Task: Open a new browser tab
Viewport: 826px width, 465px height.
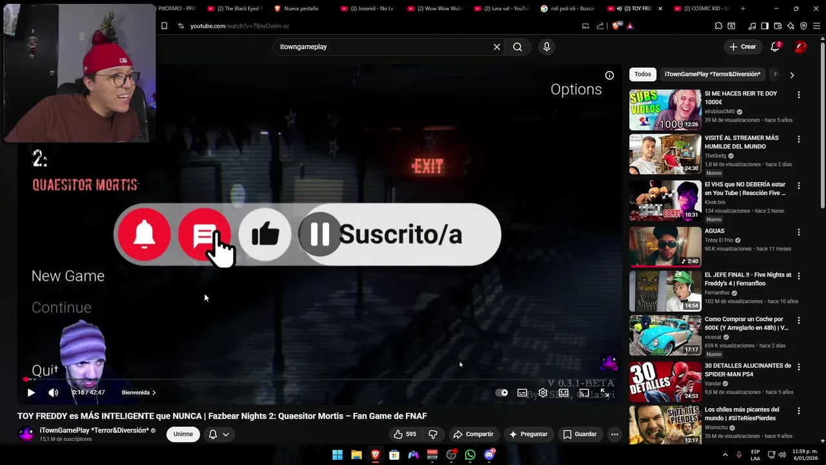Action: click(x=743, y=8)
